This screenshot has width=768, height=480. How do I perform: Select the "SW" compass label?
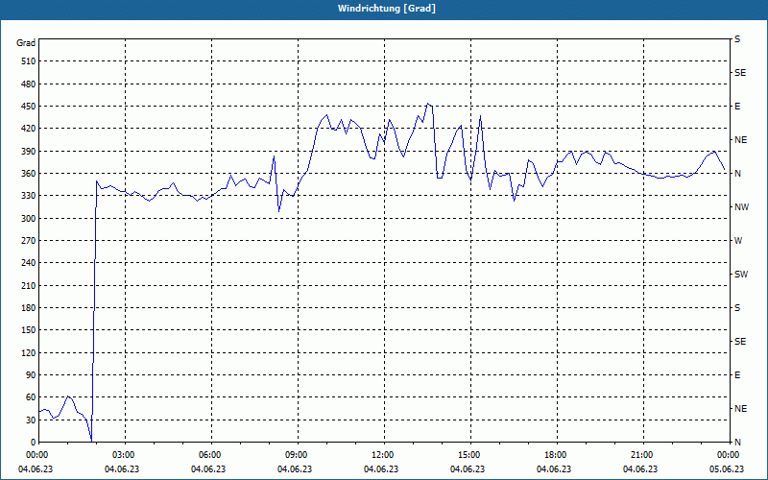(741, 275)
